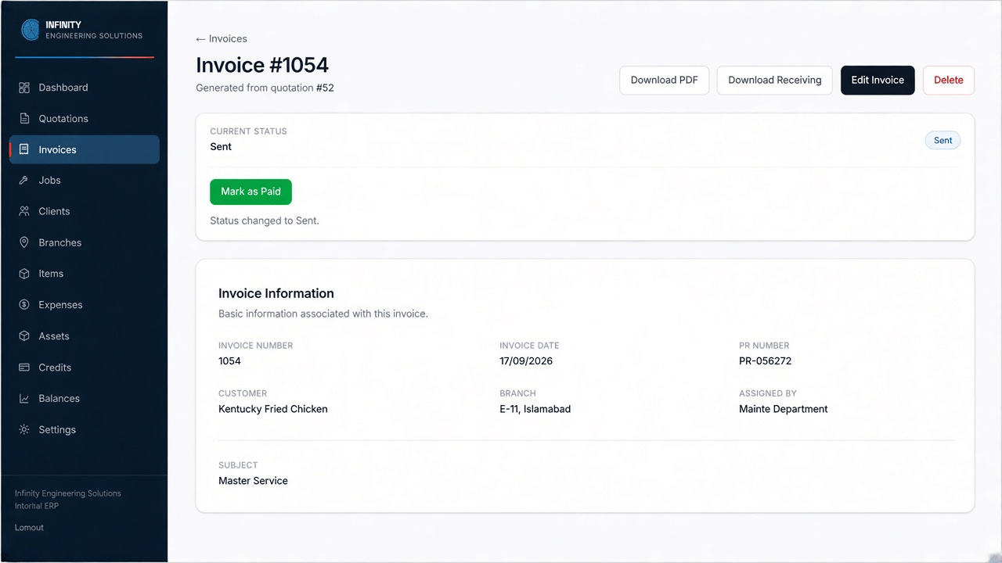Click the Download Receiving button
1002x563 pixels.
pos(775,81)
